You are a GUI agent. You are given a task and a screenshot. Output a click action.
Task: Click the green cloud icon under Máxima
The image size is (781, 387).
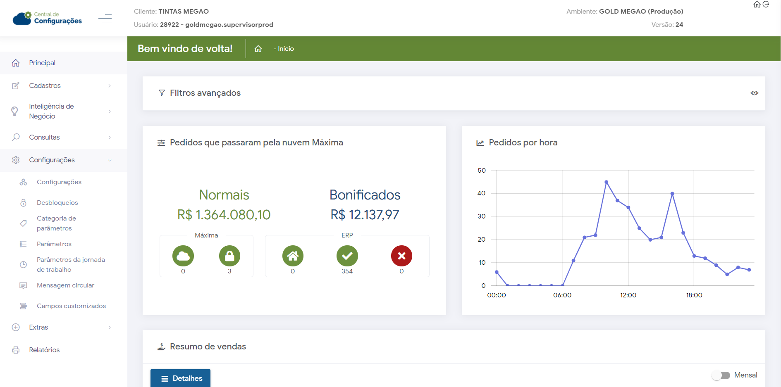point(183,256)
